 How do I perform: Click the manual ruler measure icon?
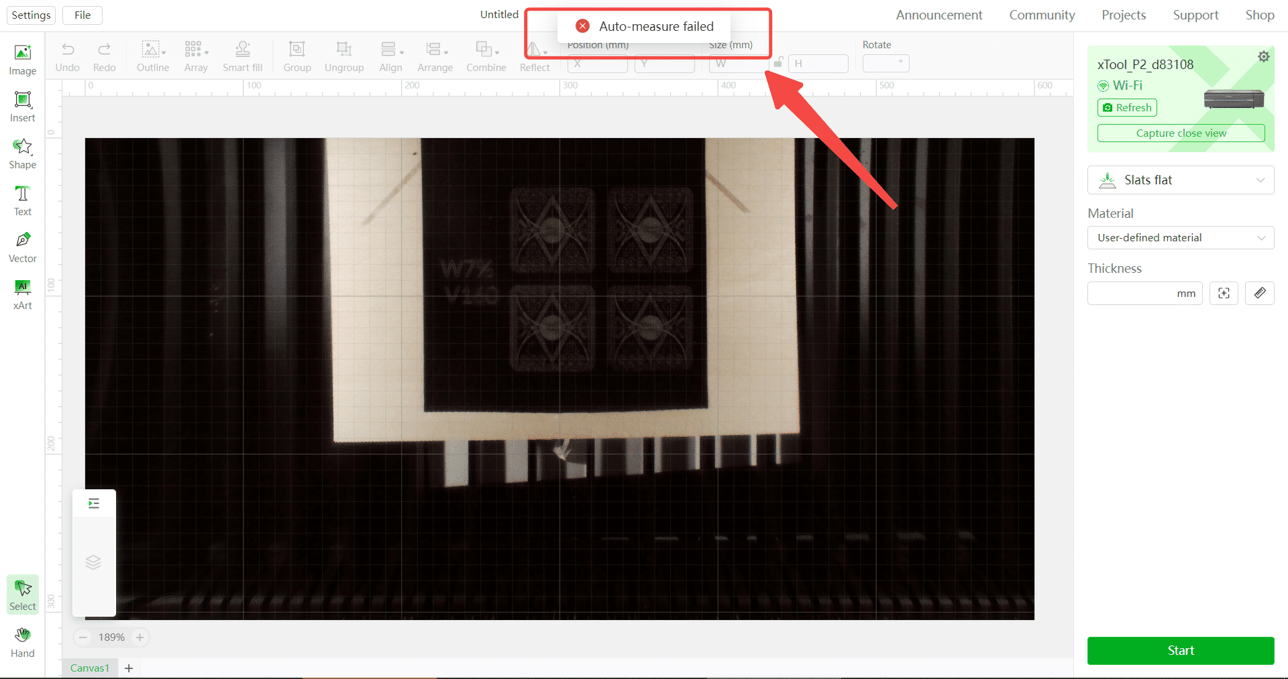[x=1259, y=294]
